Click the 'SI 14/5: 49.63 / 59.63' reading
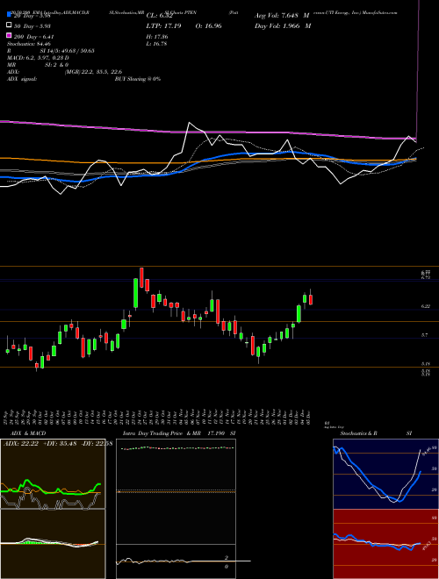Viewport: 439px width, 579px height. 68,51
